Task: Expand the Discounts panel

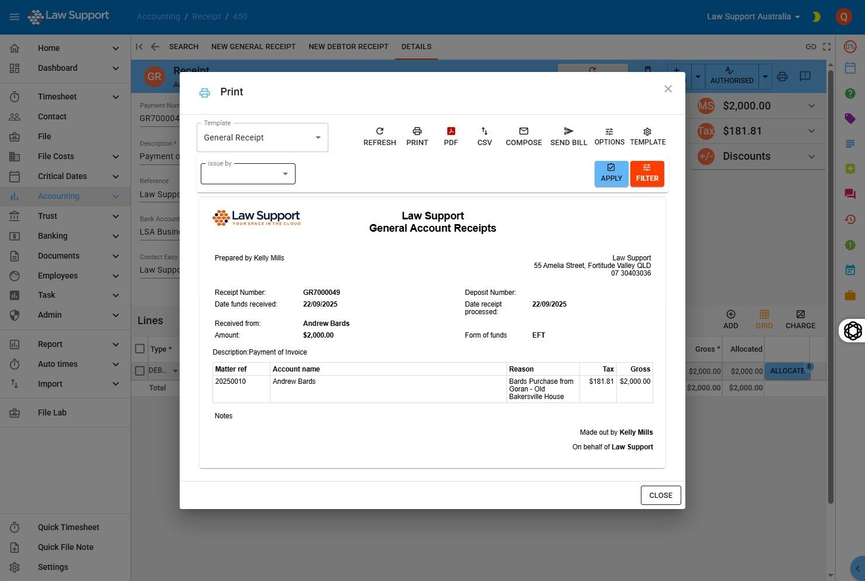Action: pyautogui.click(x=758, y=156)
